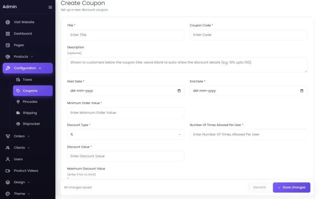Open the Start Date calendar picker icon
319x199 pixels.
(179, 91)
